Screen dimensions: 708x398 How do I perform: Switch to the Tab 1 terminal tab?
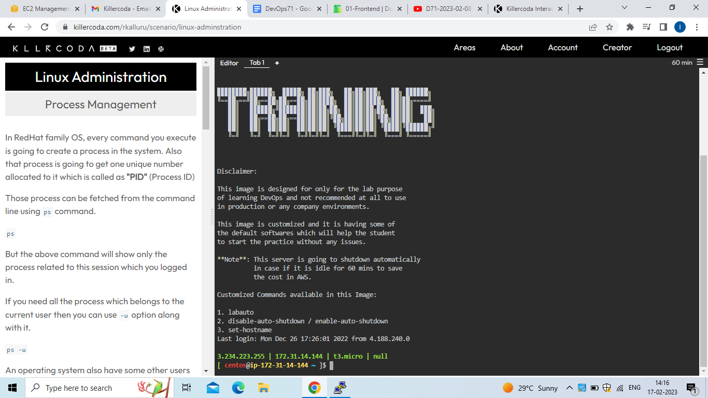(x=257, y=63)
